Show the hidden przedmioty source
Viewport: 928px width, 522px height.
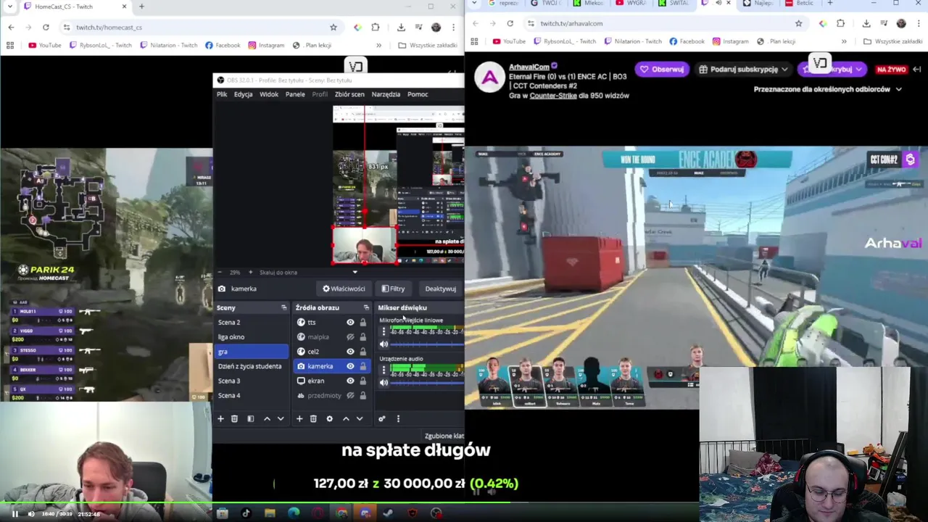(350, 395)
